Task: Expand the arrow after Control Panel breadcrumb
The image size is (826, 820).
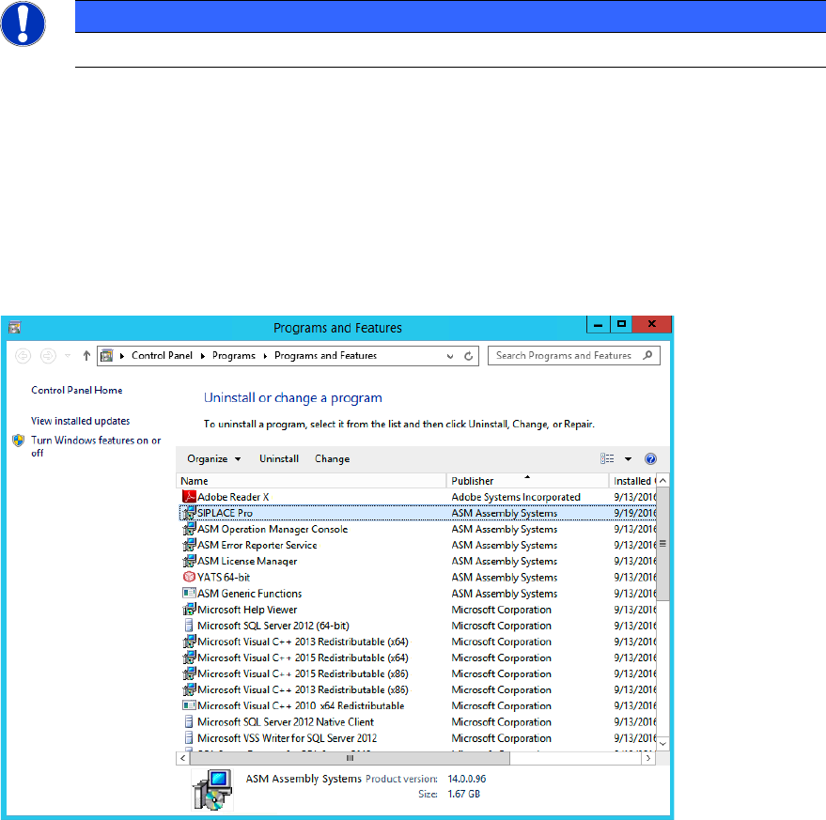Action: click(x=202, y=356)
